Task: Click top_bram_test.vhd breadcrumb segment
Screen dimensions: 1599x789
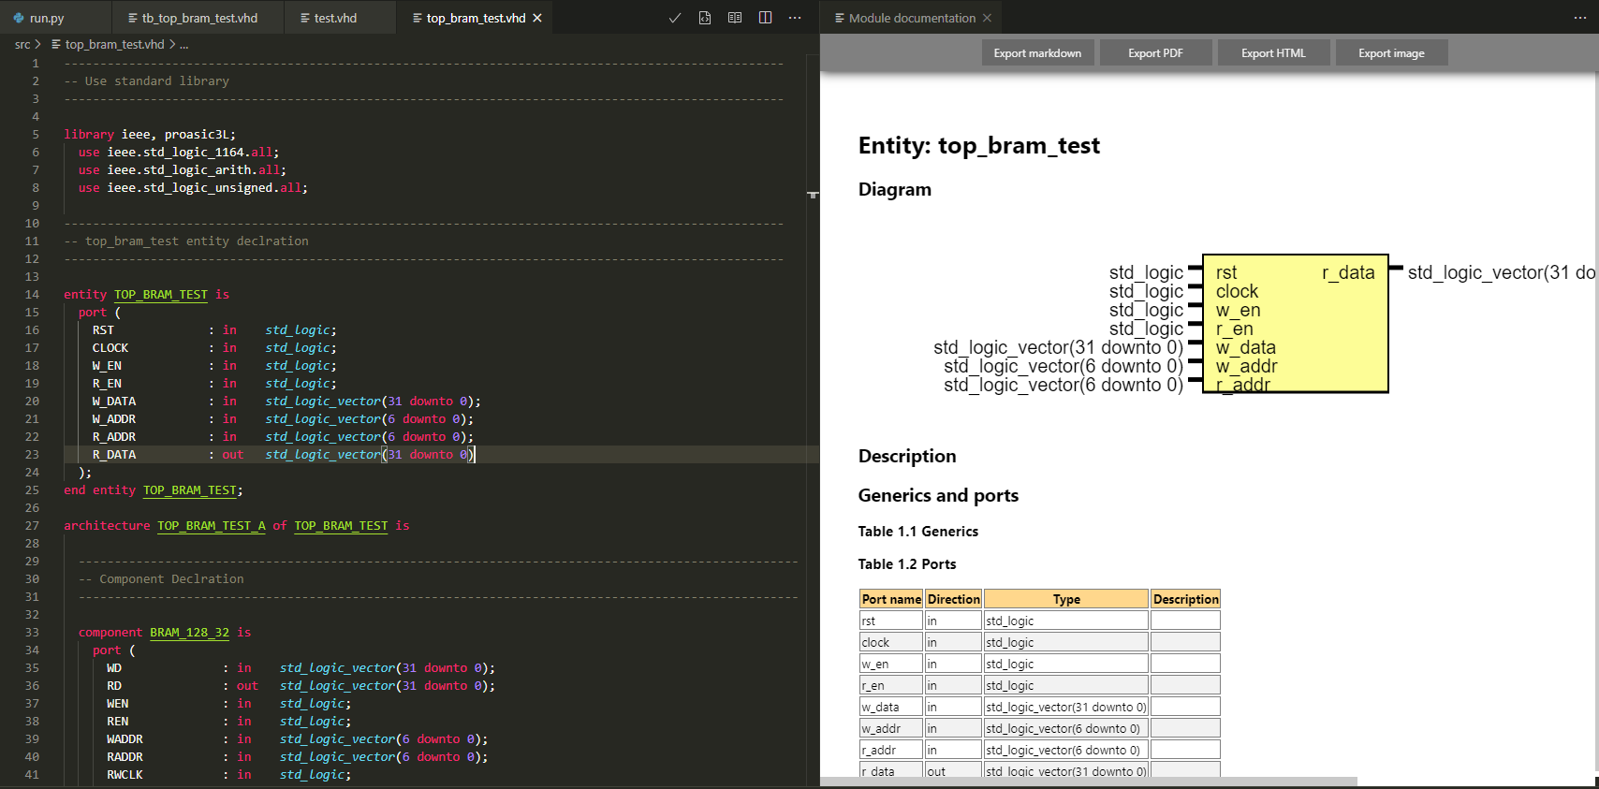Action: (x=114, y=44)
